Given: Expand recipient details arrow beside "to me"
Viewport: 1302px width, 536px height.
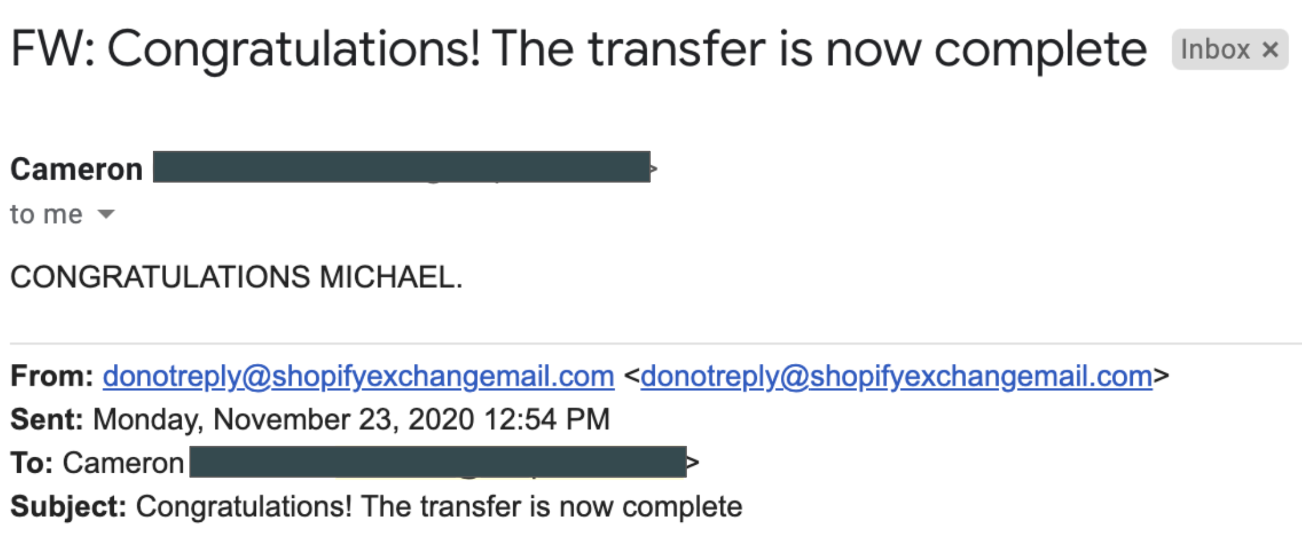Looking at the screenshot, I should [x=106, y=214].
